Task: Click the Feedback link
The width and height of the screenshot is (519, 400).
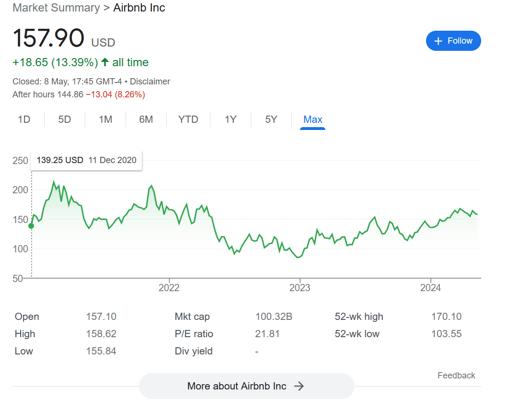Action: click(x=456, y=376)
